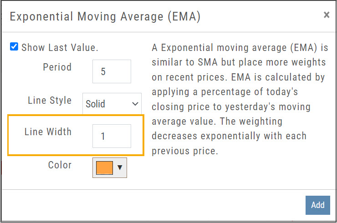Click the dialog title text
This screenshot has width=337, height=223.
coord(105,17)
